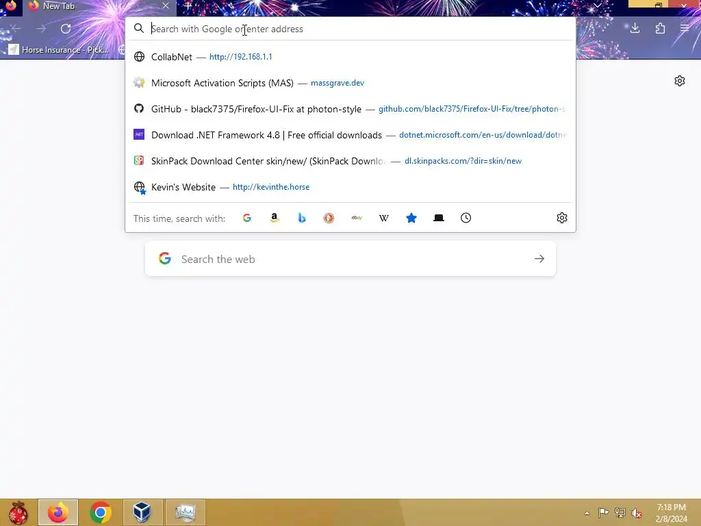
Task: Open the Extensions puzzle icon
Action: (660, 29)
